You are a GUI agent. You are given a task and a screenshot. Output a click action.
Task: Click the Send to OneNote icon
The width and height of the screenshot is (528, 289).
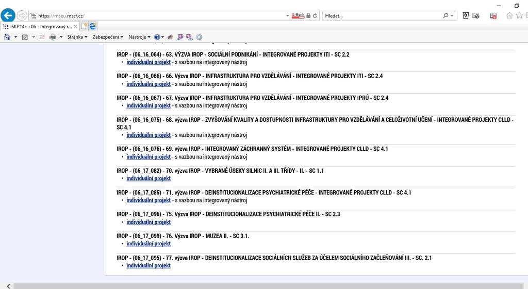180,37
